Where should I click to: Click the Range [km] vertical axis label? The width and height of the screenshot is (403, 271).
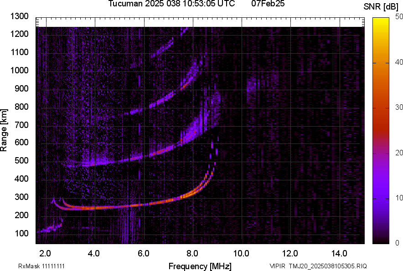pyautogui.click(x=5, y=130)
